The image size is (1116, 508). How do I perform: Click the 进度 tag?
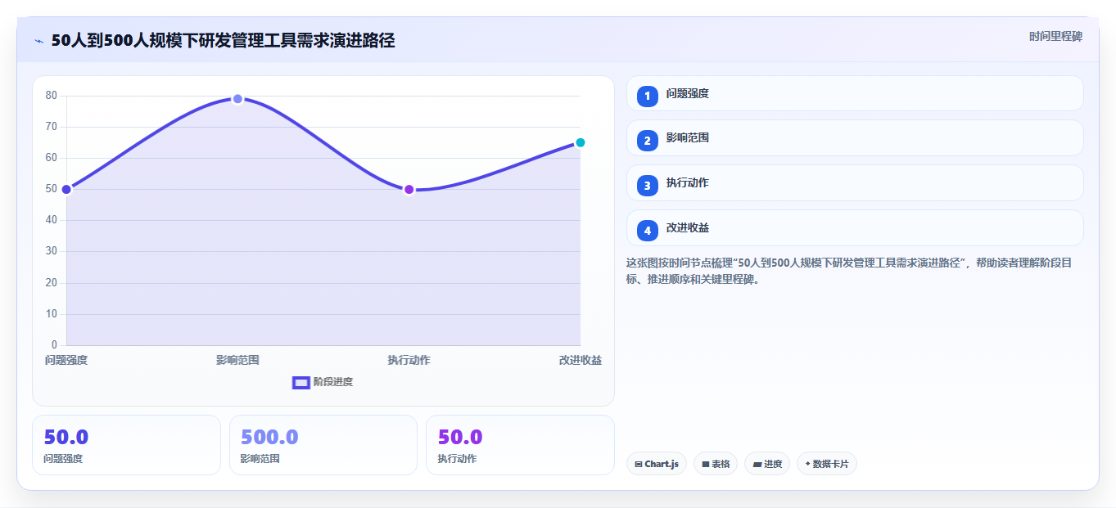[767, 464]
